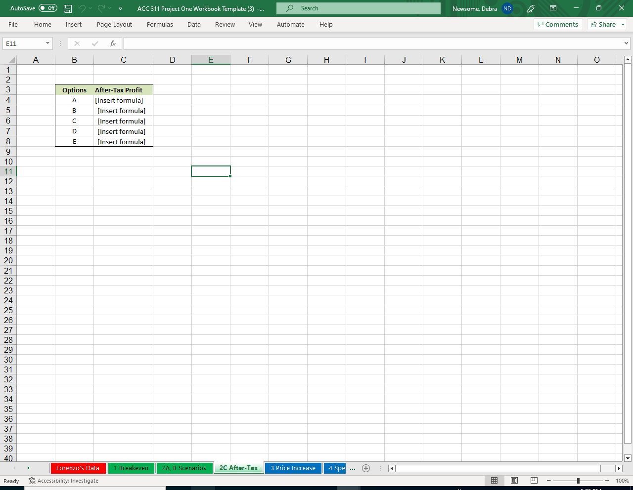Open the Automate tab
The height and width of the screenshot is (490, 633).
tap(291, 24)
